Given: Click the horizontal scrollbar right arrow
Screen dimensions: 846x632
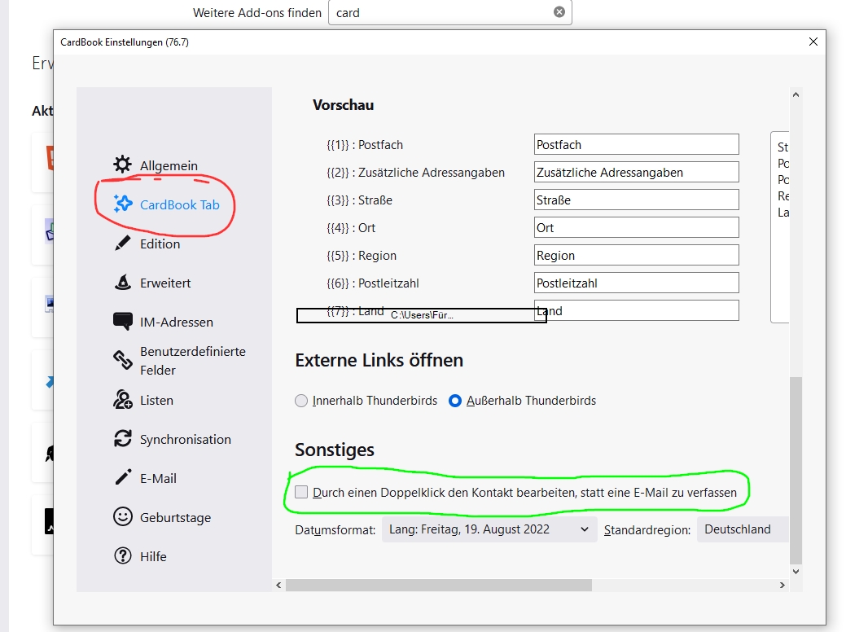Looking at the screenshot, I should (782, 585).
